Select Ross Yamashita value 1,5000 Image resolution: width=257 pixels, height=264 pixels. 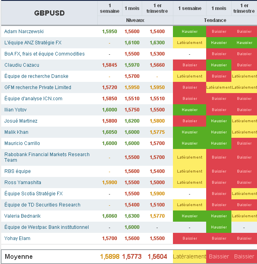[x=157, y=183]
